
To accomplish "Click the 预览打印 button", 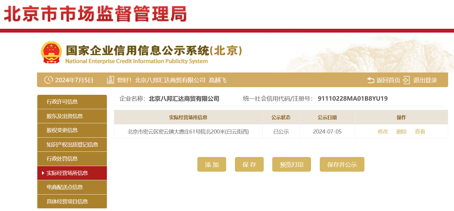I will click(x=292, y=164).
